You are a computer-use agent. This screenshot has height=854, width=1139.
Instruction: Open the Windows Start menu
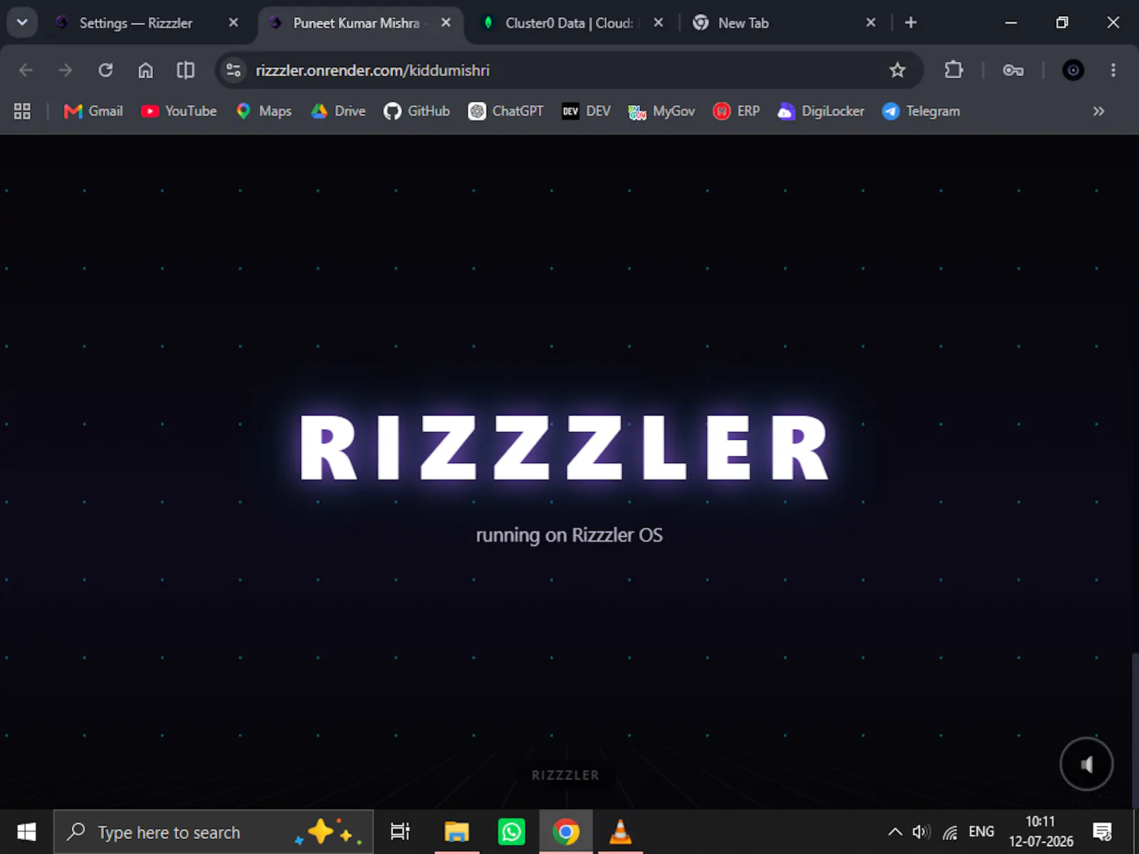26,832
